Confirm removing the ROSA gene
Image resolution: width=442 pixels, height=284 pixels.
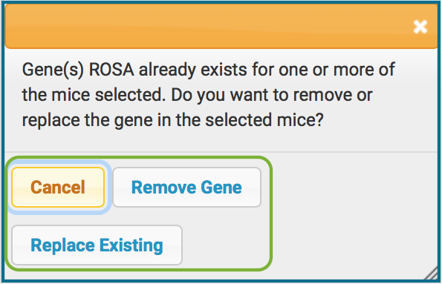tap(187, 187)
